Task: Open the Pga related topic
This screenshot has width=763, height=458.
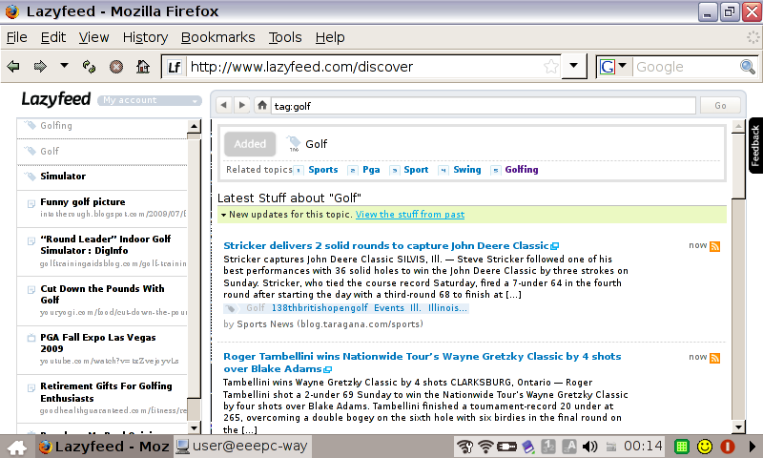Action: (371, 170)
